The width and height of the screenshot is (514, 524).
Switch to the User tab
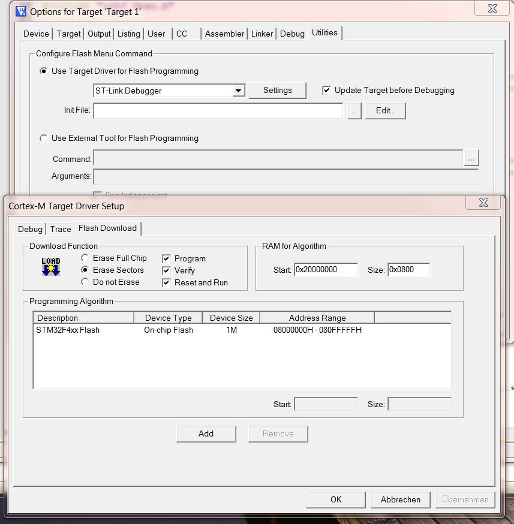coord(157,34)
